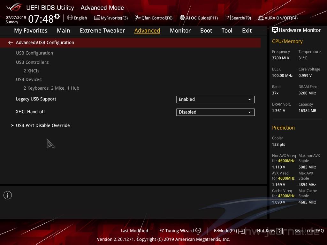Click the arrow of the Disabled dropdown

coord(249,112)
